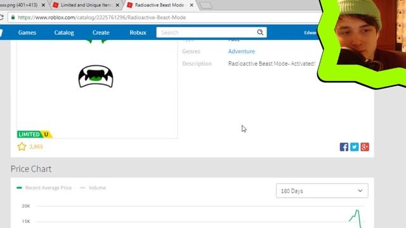Toggle Volume legend series
406x228 pixels.
(93, 187)
